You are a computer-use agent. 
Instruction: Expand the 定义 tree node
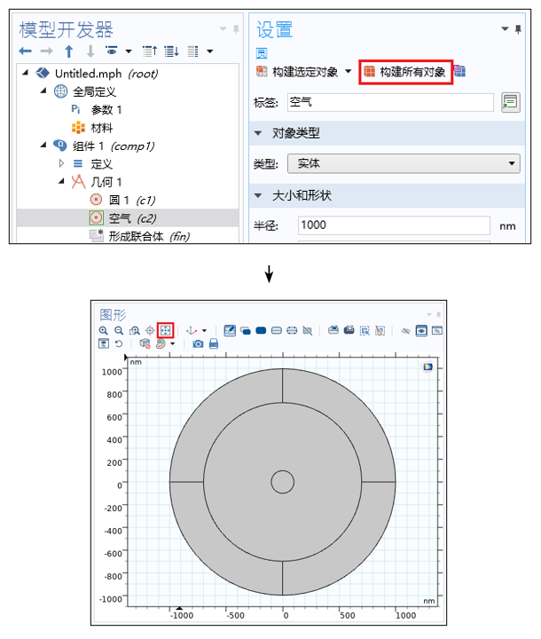click(x=61, y=163)
